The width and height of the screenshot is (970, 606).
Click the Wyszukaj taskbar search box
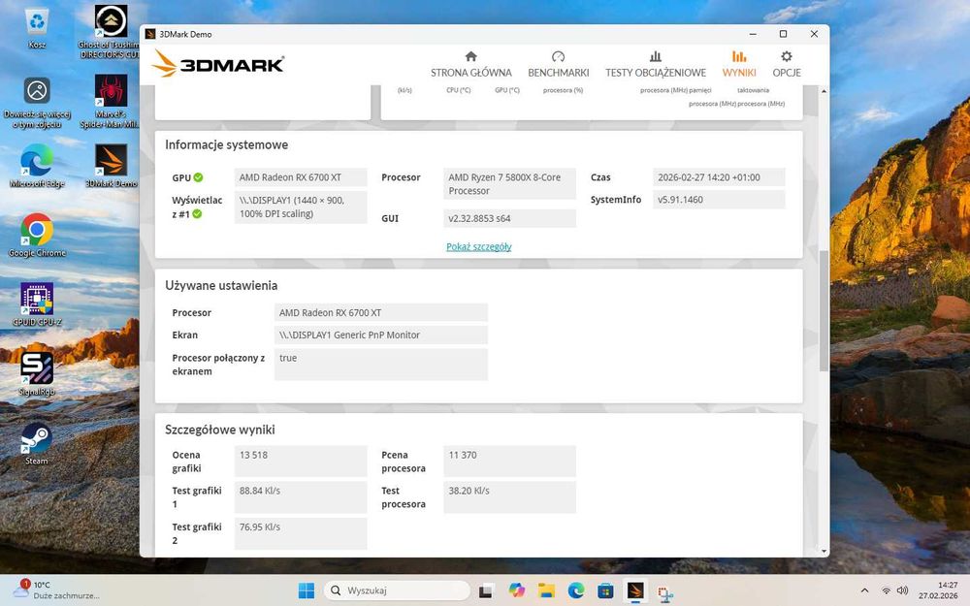click(x=397, y=590)
